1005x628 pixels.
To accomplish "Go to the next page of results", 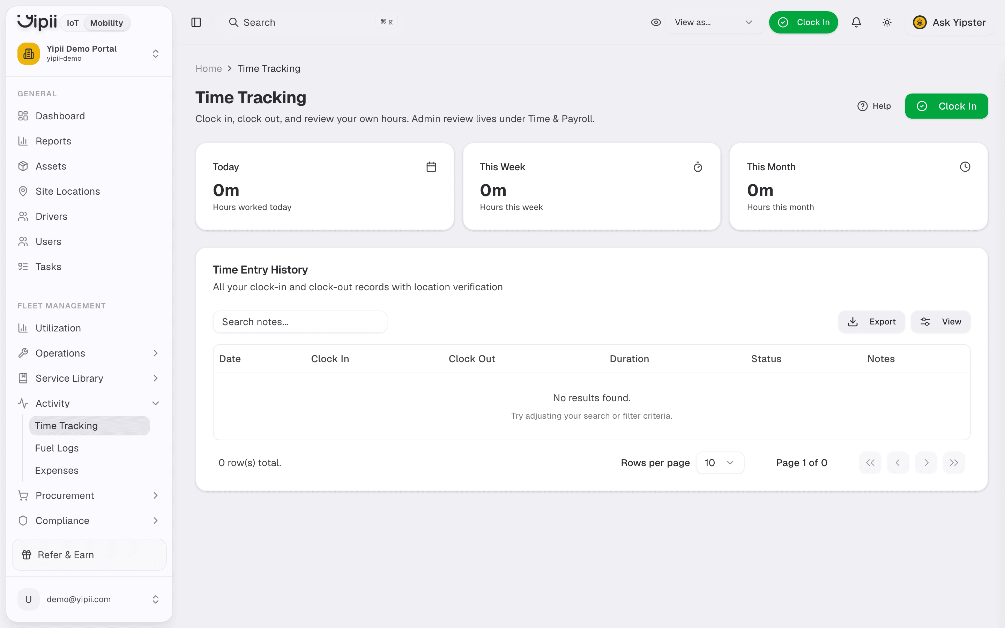I will click(926, 463).
